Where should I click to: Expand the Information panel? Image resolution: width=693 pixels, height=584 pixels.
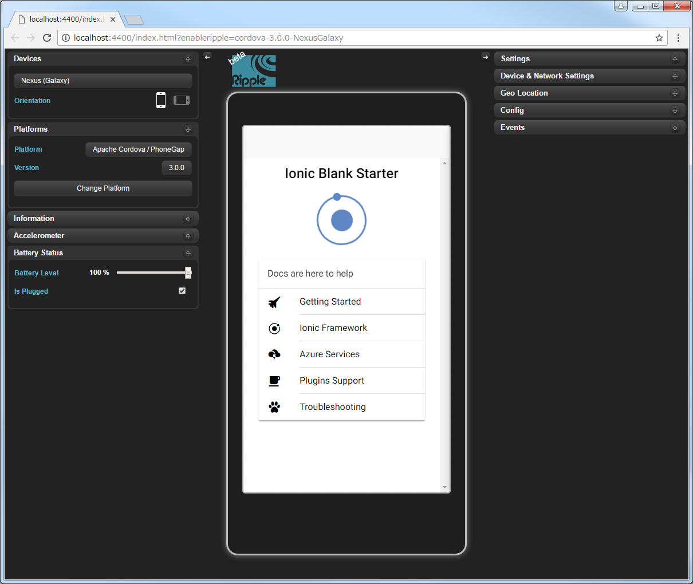tap(103, 219)
